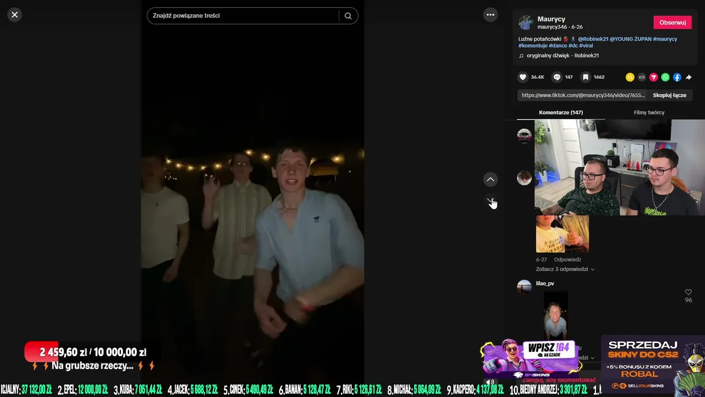Open the #dc hashtag
Screen dimensions: 705x397
pyautogui.click(x=573, y=46)
